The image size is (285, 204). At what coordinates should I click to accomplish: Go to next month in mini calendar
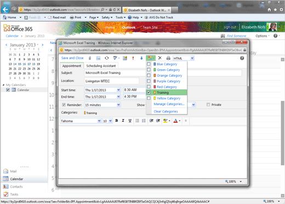[43, 45]
